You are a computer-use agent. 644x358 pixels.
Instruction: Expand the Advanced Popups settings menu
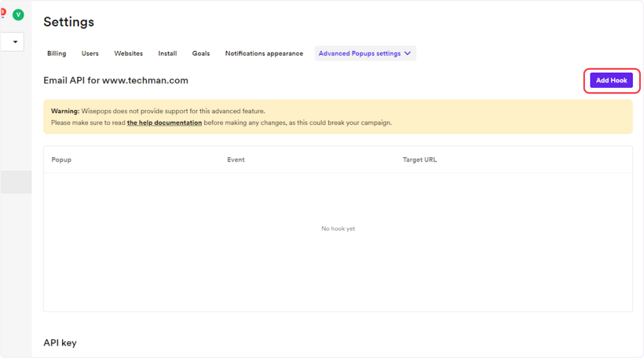pos(360,53)
